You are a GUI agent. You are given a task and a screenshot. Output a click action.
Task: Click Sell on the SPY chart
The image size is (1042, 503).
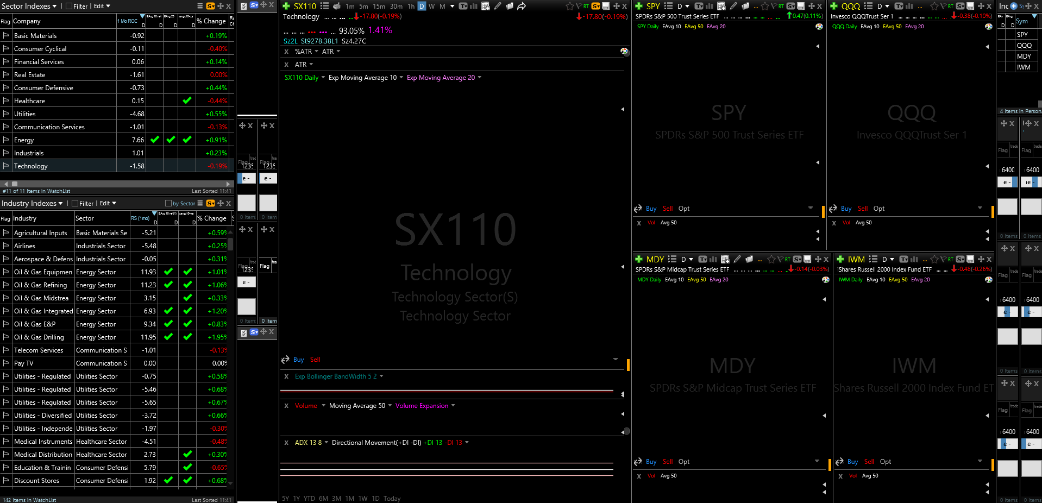[667, 209]
